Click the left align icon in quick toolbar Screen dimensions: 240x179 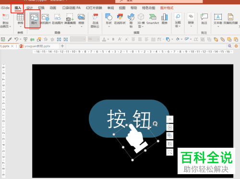click(146, 39)
